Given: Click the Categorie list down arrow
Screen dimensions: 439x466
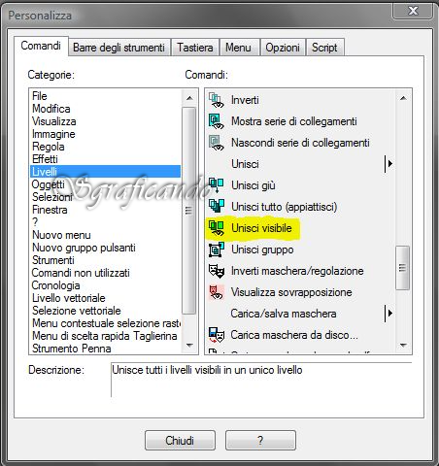Looking at the screenshot, I should click(189, 346).
